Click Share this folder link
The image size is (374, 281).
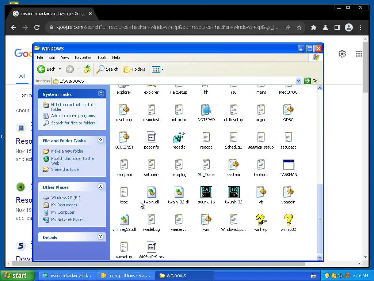coord(66,169)
